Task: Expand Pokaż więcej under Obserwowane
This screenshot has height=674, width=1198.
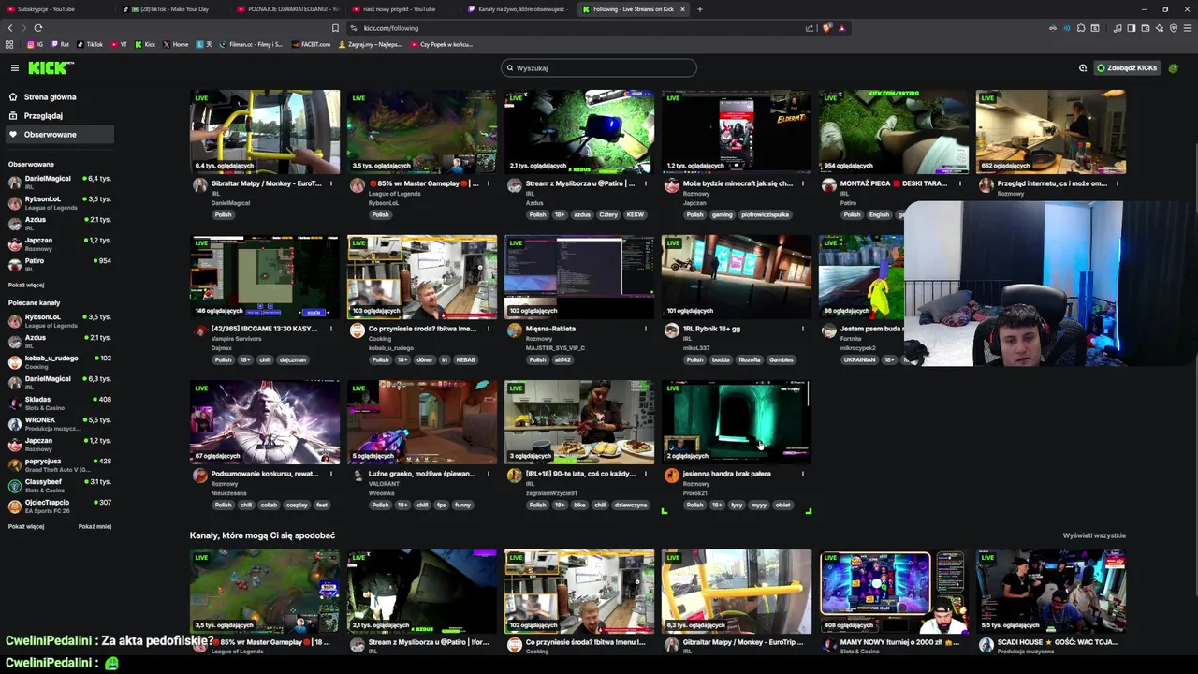Action: click(26, 285)
